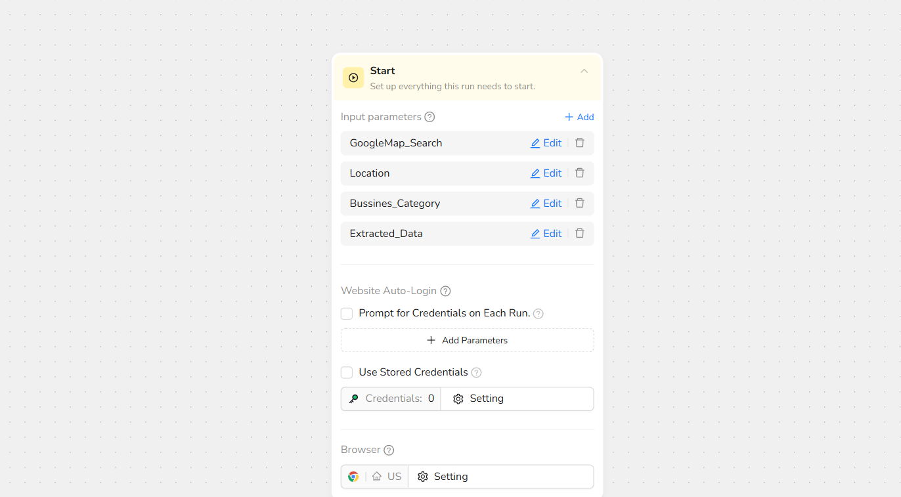Edit the Location input parameter
This screenshot has height=497, width=901.
(x=546, y=173)
